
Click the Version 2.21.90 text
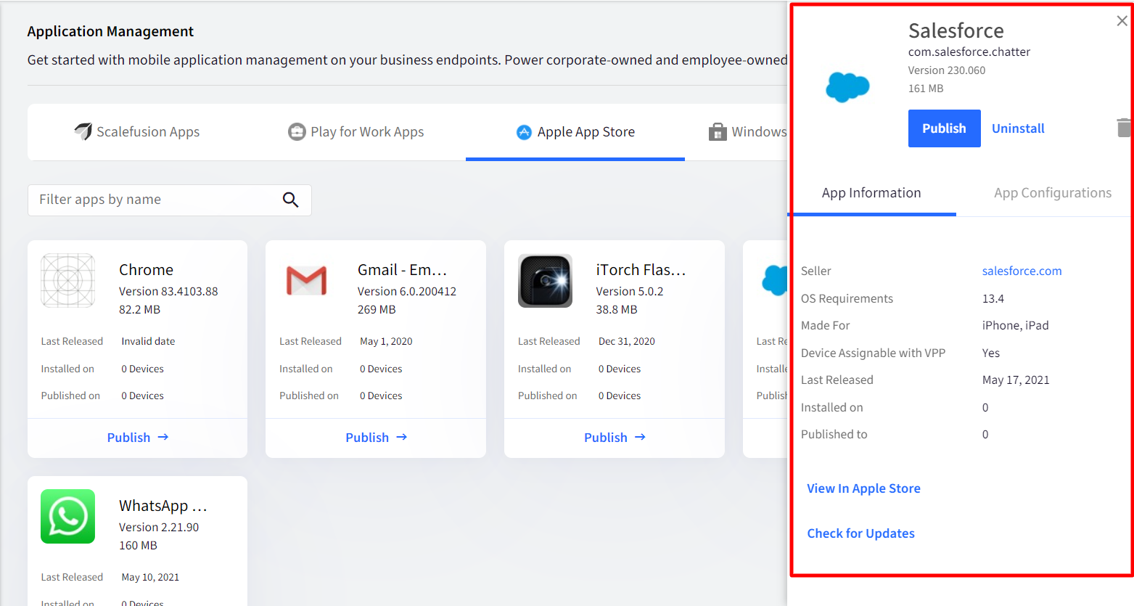[x=159, y=527]
